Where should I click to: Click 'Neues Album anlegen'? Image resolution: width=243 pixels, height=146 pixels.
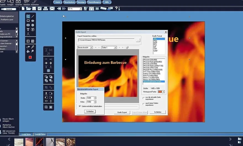click(x=8, y=120)
